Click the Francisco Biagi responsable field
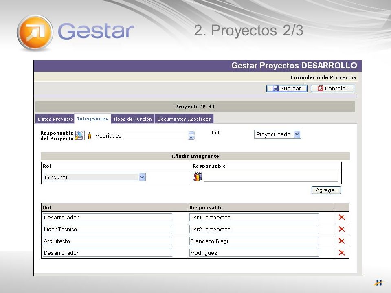This screenshot has height=293, width=391. 254,241
